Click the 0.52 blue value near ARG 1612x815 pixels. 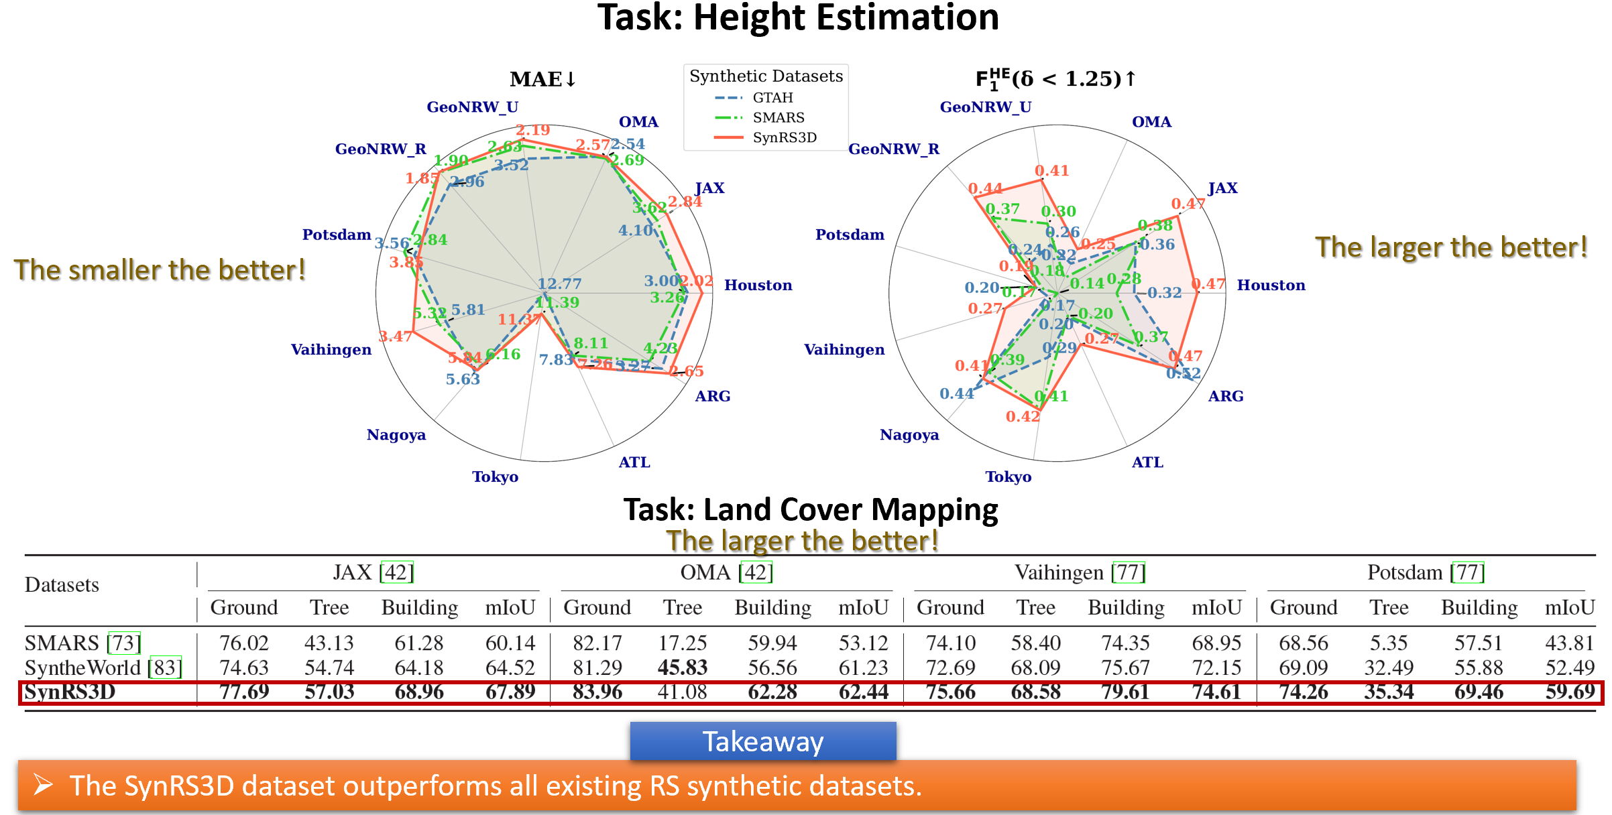pyautogui.click(x=1184, y=373)
